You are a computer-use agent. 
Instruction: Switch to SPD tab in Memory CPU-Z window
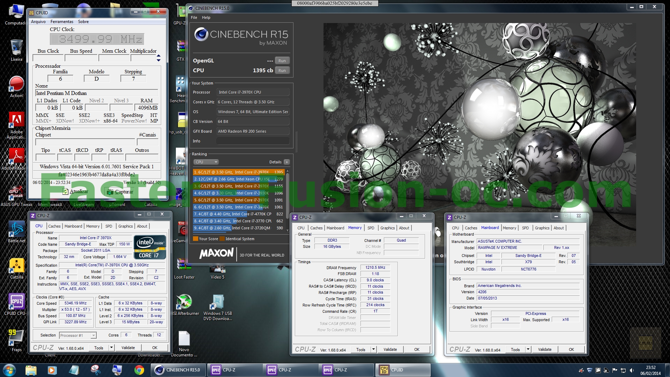371,228
